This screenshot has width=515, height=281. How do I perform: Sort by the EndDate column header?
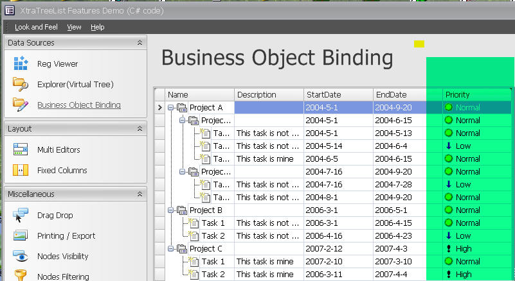point(408,95)
